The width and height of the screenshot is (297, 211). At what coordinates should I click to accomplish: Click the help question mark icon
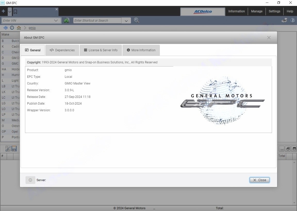[293, 20]
